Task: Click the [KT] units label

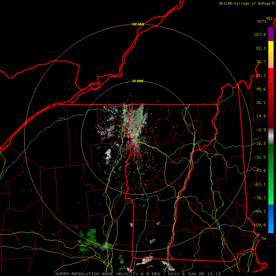Action: coord(262,21)
